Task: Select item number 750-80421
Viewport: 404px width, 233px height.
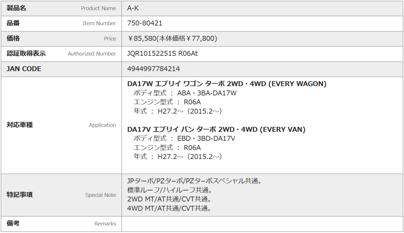Action: coord(145,23)
